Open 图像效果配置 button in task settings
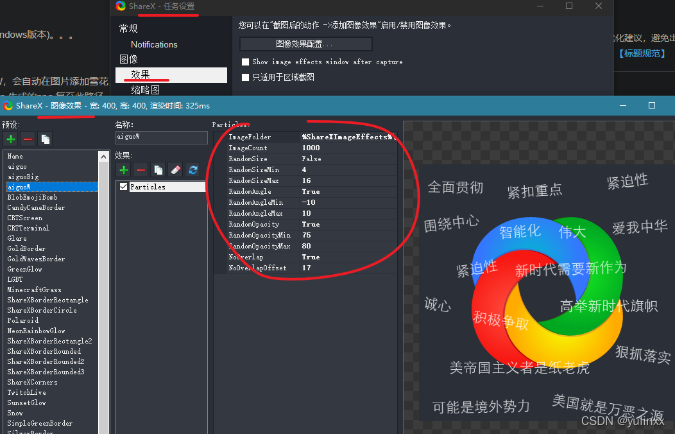The height and width of the screenshot is (434, 675). point(305,44)
